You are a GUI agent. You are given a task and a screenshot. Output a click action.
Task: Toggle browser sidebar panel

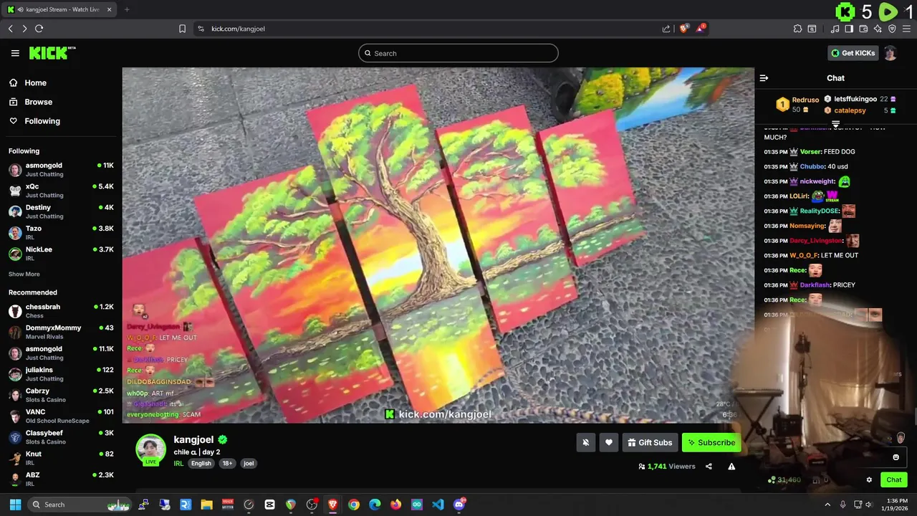pos(849,29)
